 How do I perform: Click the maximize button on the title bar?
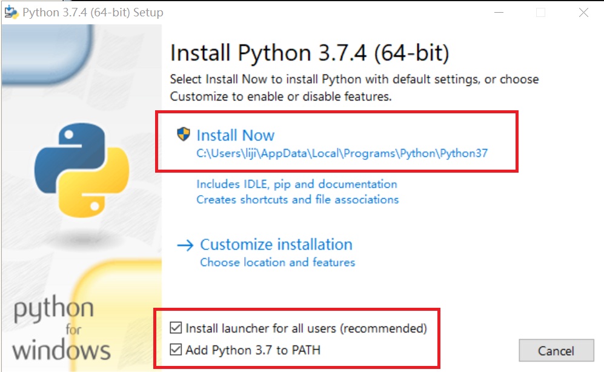tap(540, 12)
